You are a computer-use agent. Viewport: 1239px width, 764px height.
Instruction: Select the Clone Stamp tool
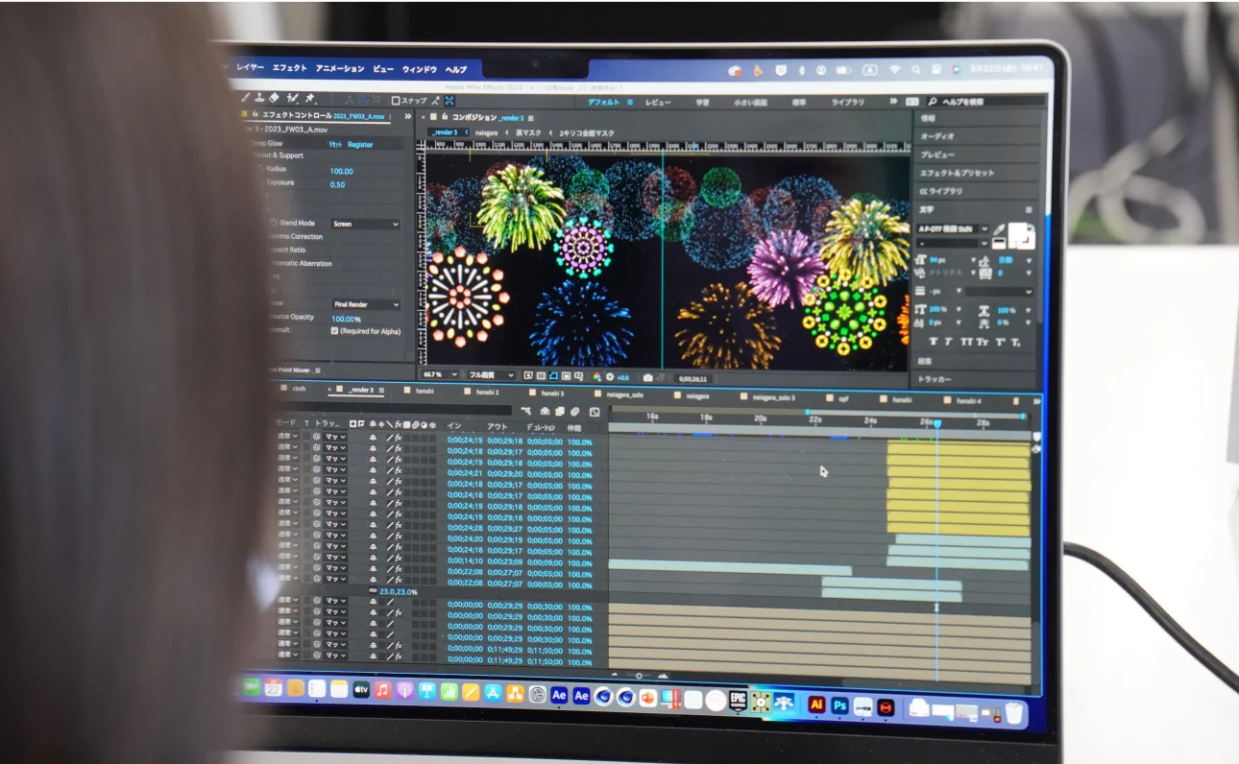pos(259,98)
